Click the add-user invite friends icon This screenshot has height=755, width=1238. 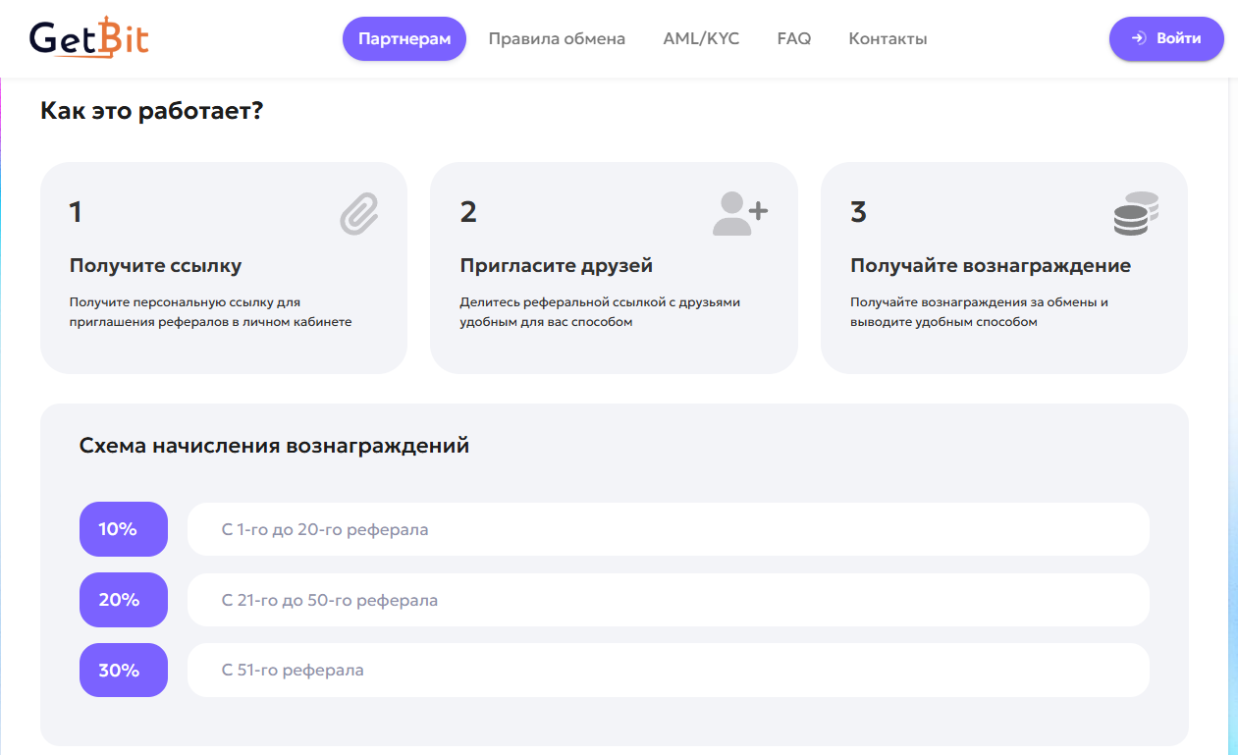point(740,213)
